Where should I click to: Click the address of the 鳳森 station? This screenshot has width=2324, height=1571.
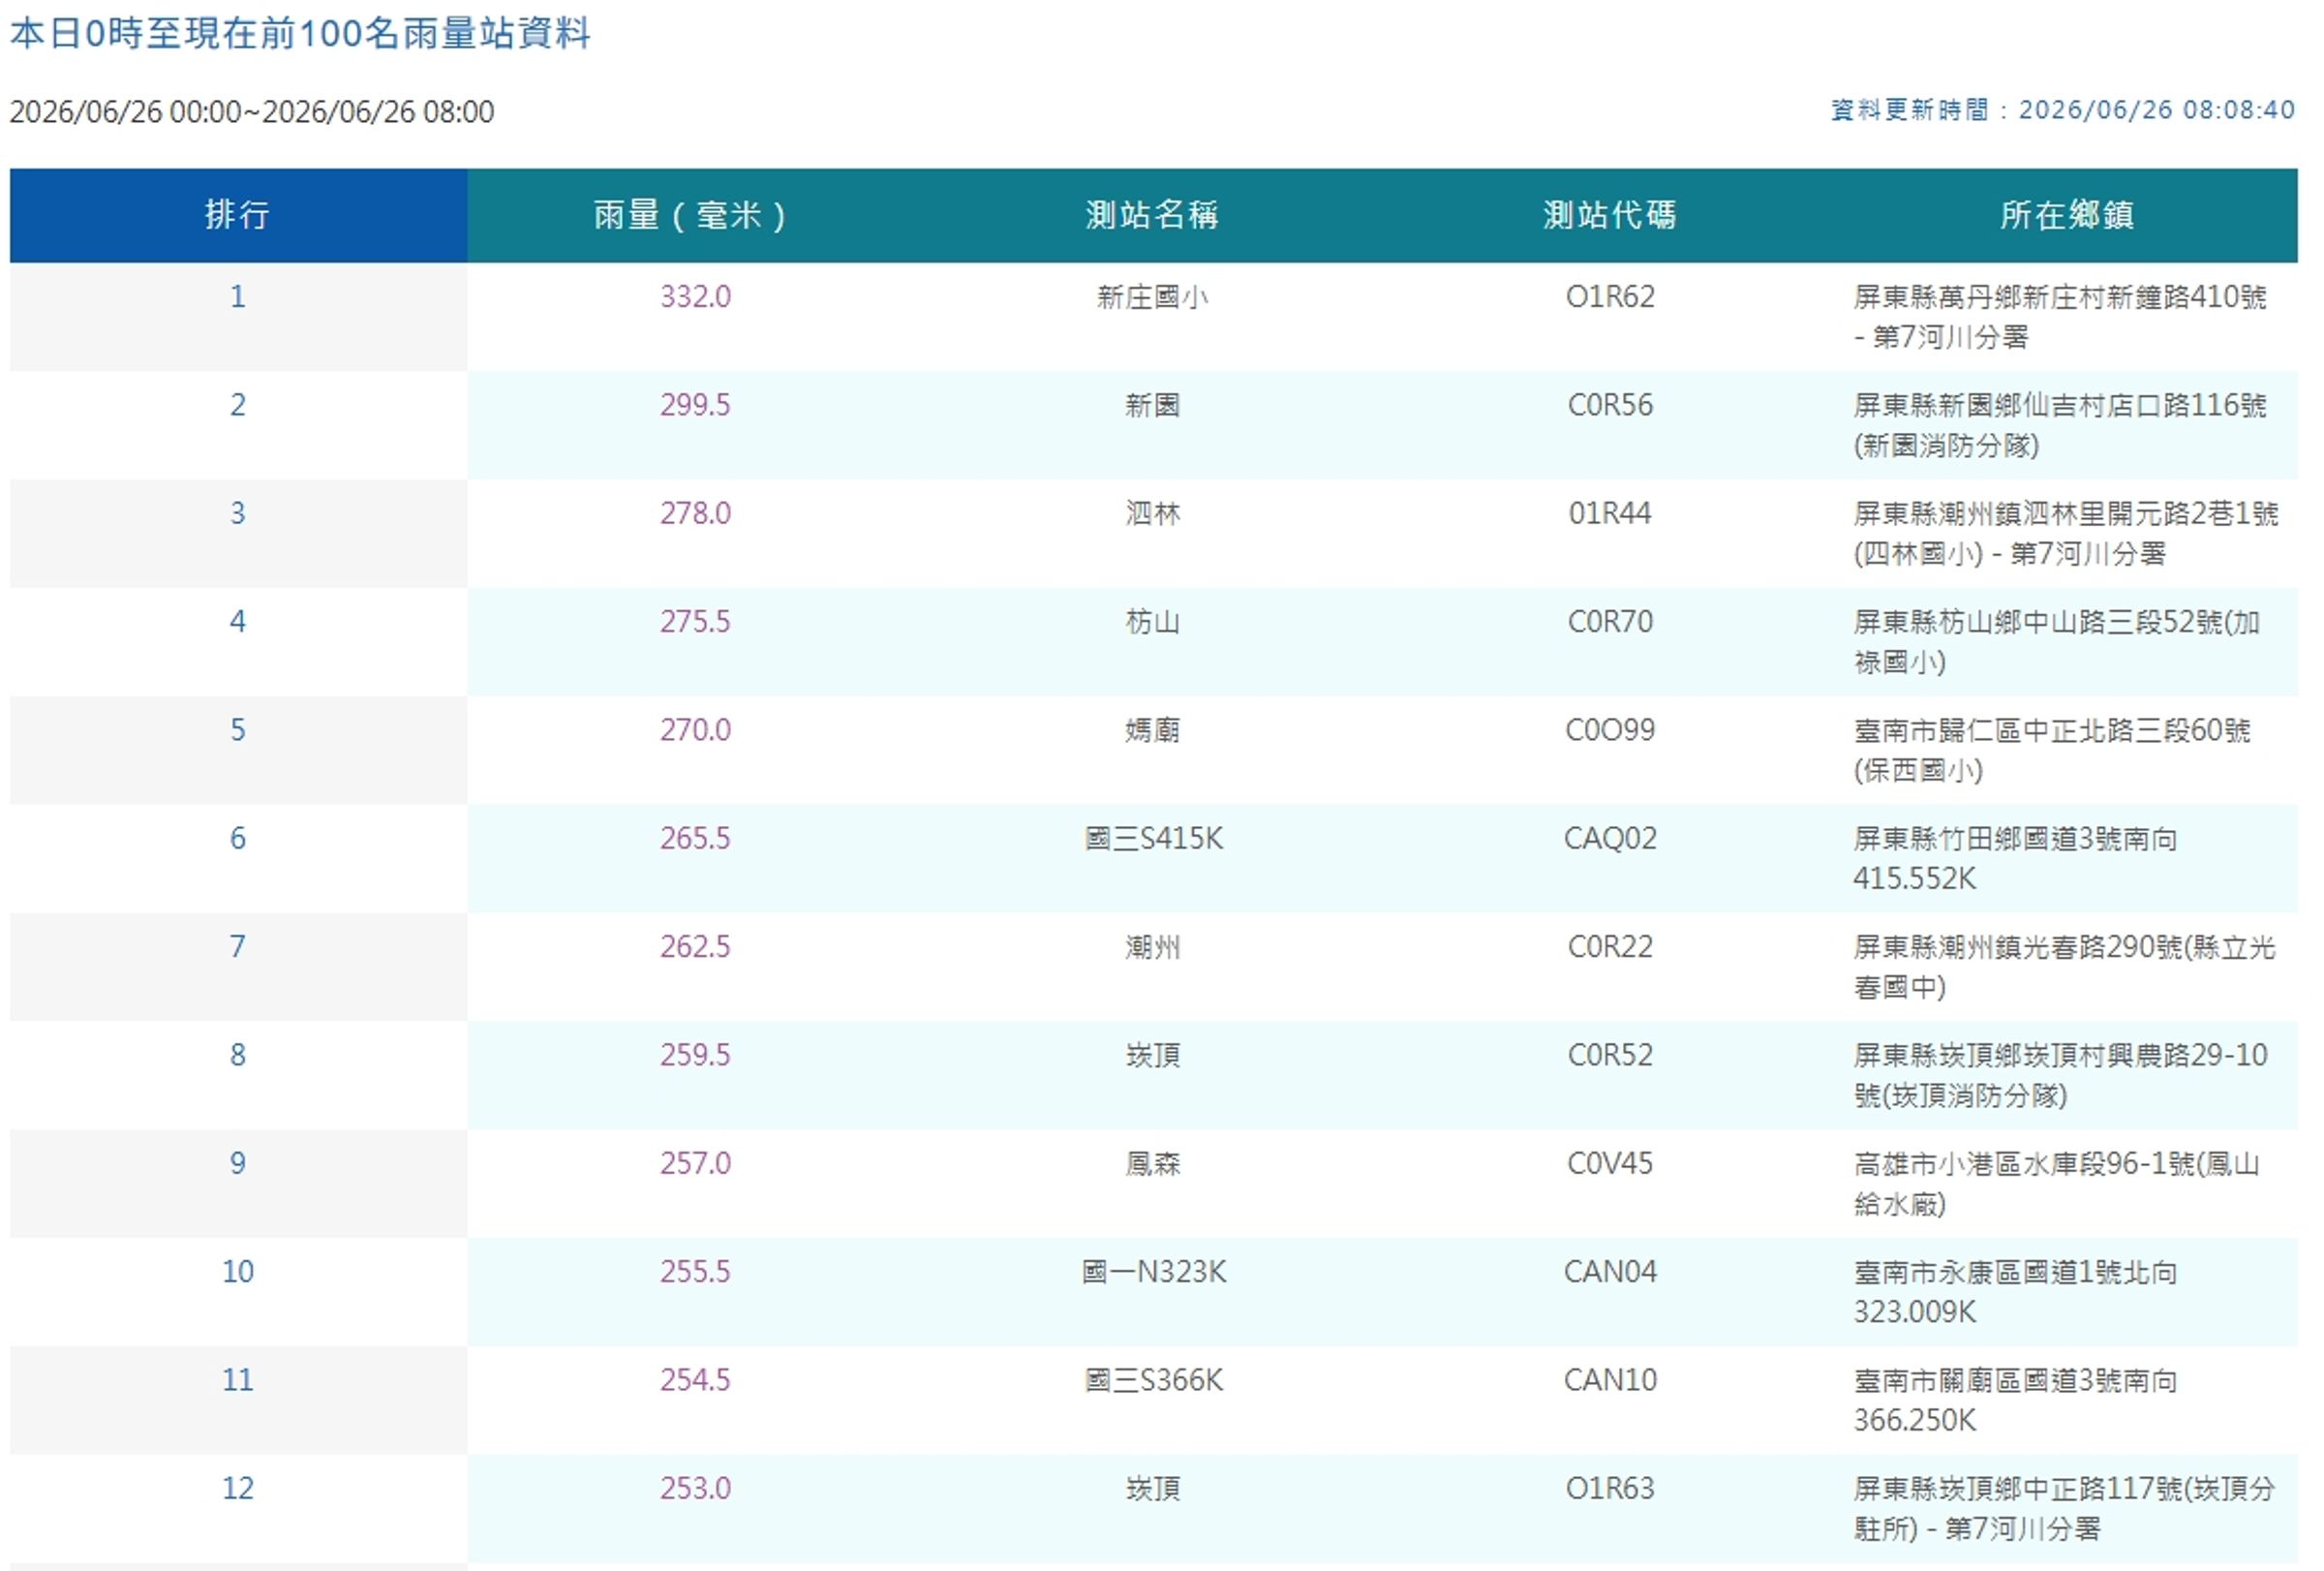coord(2056,1184)
